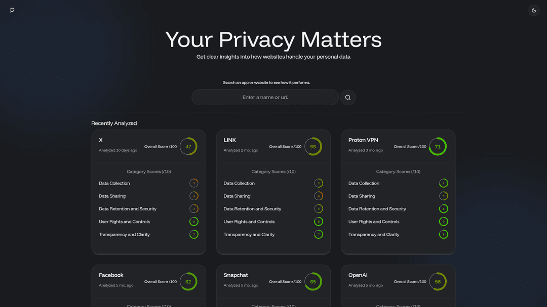
Task: Click the search magnifier button
Action: click(x=348, y=98)
